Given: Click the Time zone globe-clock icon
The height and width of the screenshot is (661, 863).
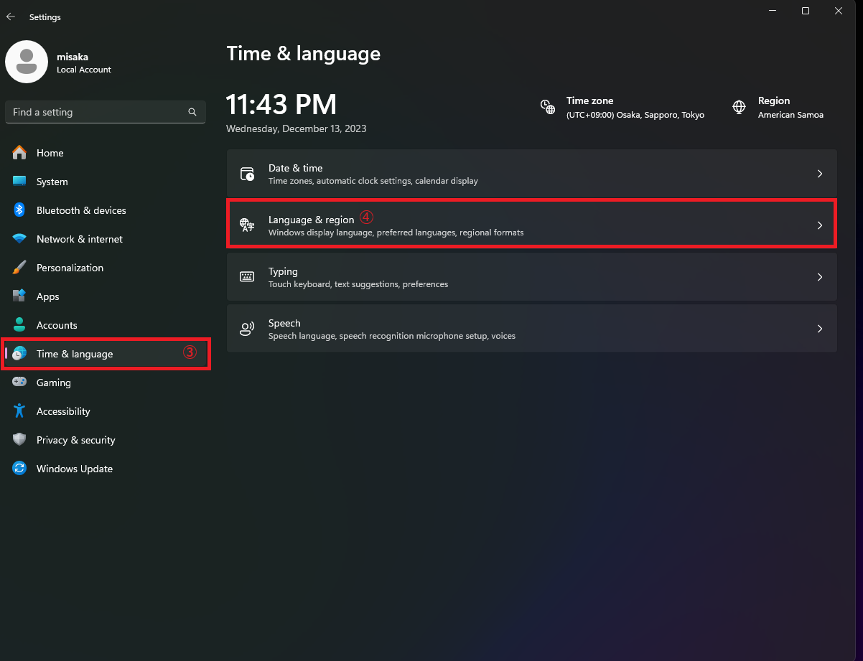Looking at the screenshot, I should (x=548, y=106).
